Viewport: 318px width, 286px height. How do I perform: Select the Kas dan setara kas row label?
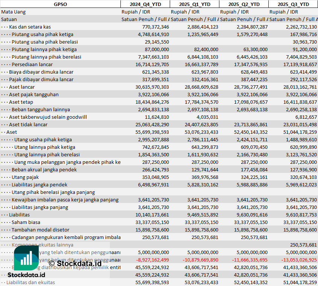tap(30, 27)
